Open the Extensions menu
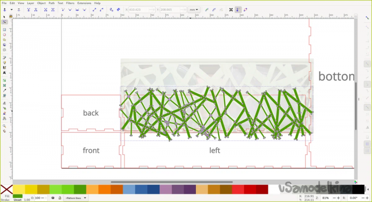The height and width of the screenshot is (202, 372). pyautogui.click(x=84, y=3)
